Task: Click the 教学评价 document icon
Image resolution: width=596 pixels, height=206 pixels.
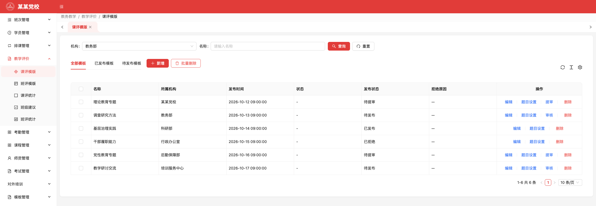Action: tap(9, 59)
